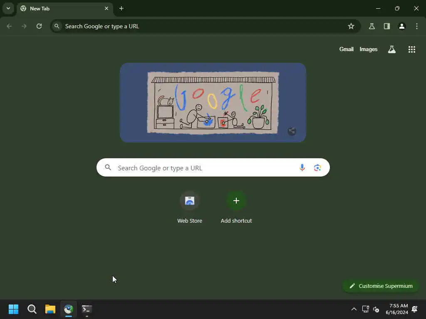426x319 pixels.
Task: Share the Google doodle
Action: click(292, 131)
